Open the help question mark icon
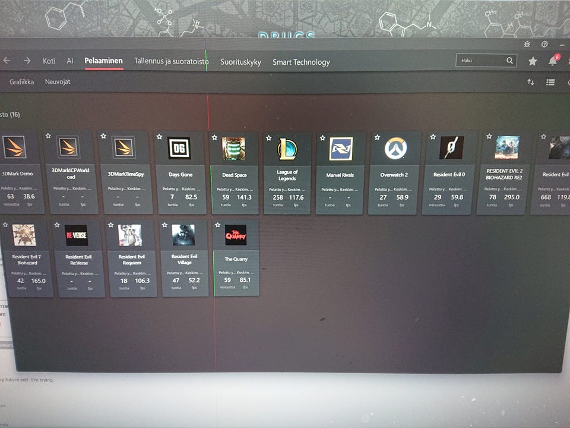Screen dimensions: 570x428 pos(544,45)
